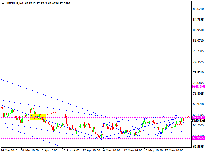Image resolution: width=205 pixels, height=154 pixels.
Task: Click the USDRUB,H4 chart title text
Action: coord(14,4)
